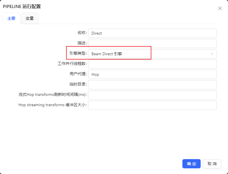
Task: Click the 刷新时间间隔(ms) input field
Action: coord(152,95)
